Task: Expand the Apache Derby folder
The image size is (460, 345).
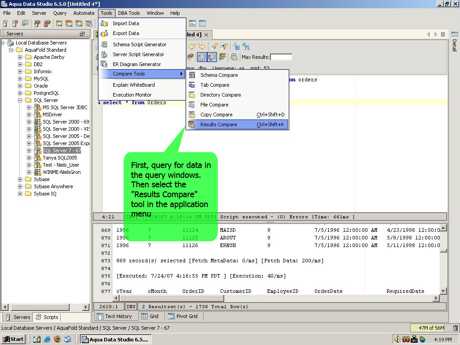Action: coord(20,57)
